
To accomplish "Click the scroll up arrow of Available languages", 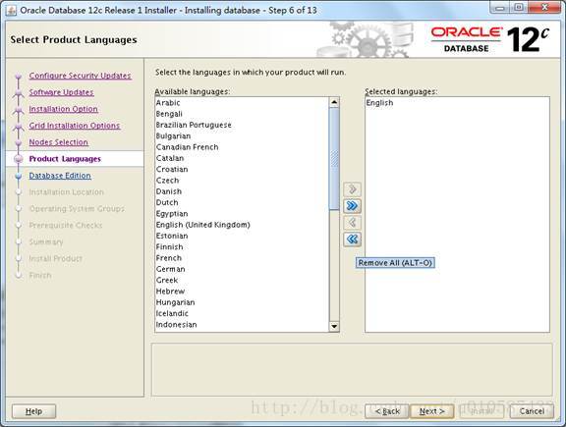I will 334,102.
